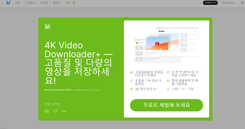
Task: Click the 지원 사이트: label
Action: pyautogui.click(x=53, y=104)
